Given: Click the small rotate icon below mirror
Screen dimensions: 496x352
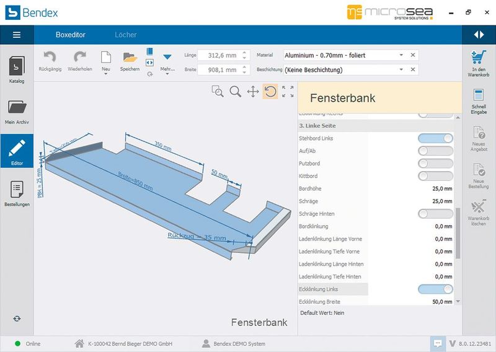Looking at the screenshot, I should [x=149, y=74].
